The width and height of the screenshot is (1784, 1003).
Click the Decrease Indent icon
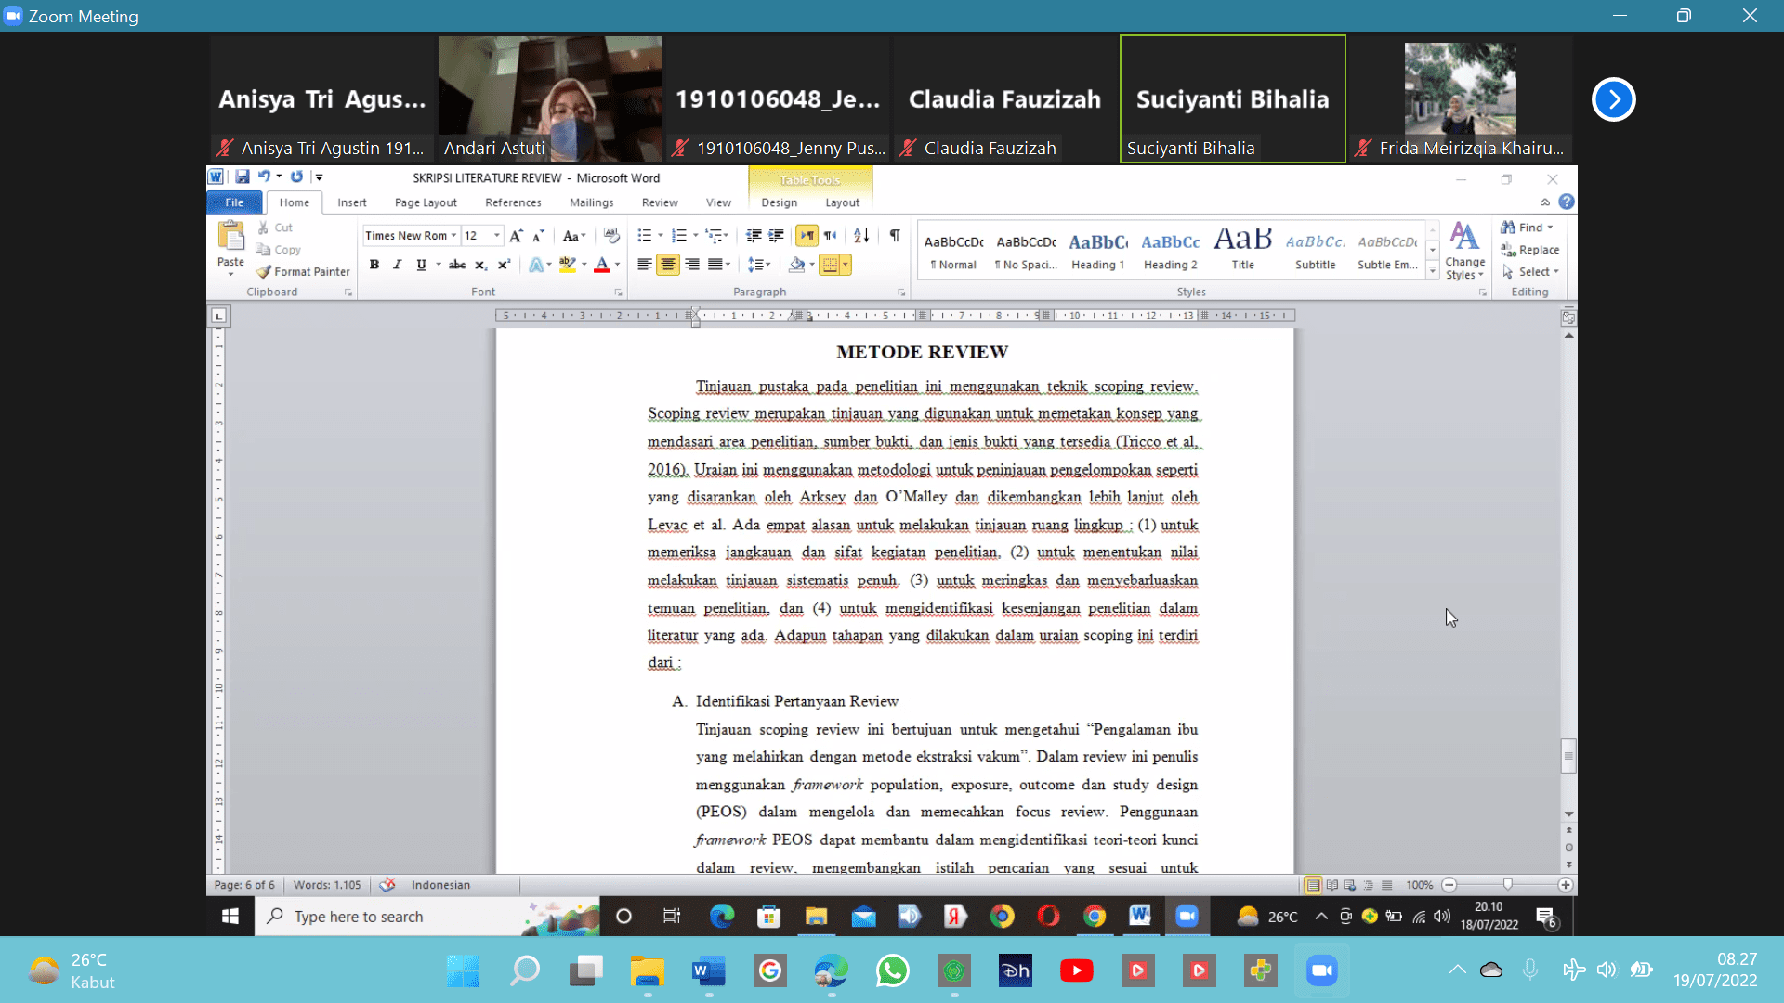tap(754, 236)
